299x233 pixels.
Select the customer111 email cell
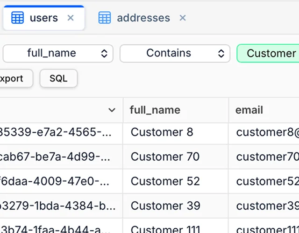[264, 226]
